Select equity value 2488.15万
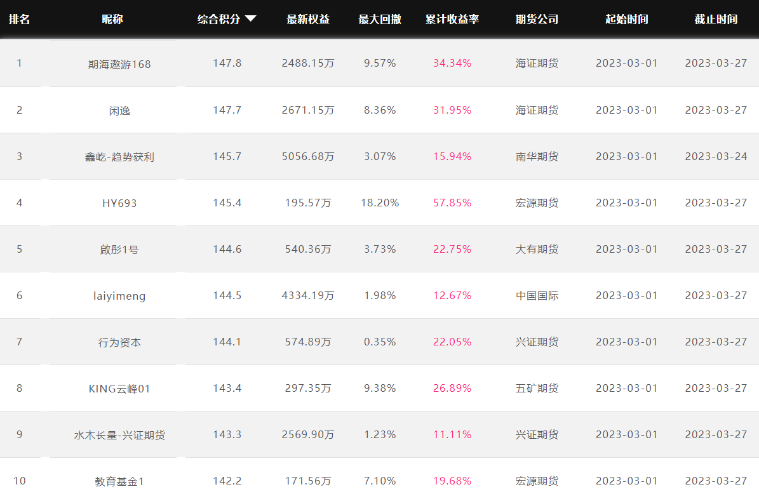The width and height of the screenshot is (759, 501). [308, 63]
